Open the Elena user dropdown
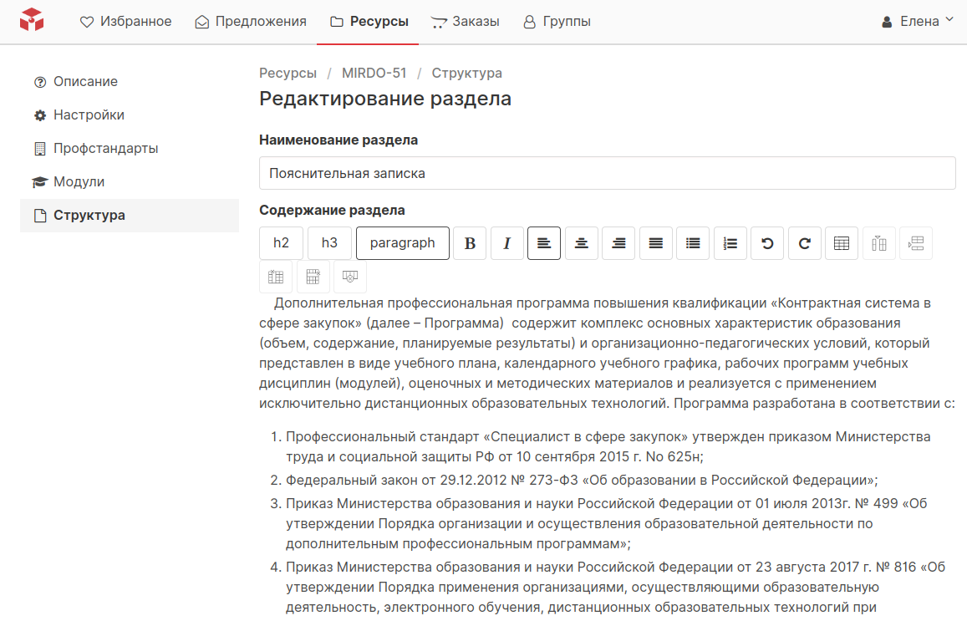 [x=918, y=22]
